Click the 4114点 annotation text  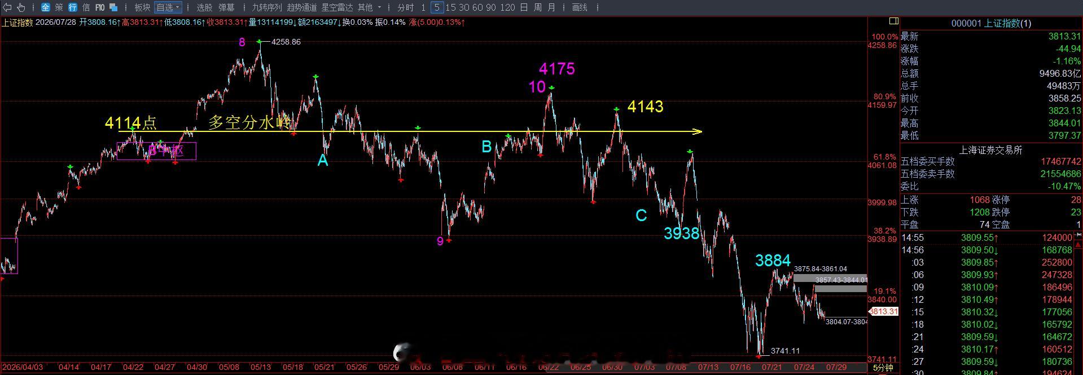[x=131, y=123]
